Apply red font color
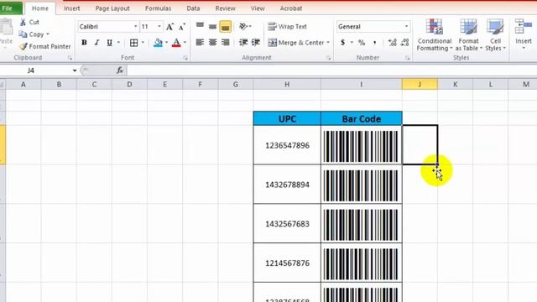This screenshot has height=302, width=537. click(x=176, y=43)
